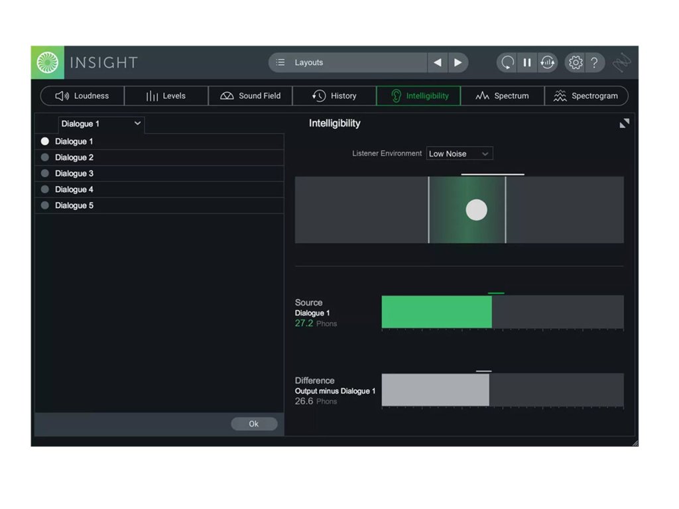Click the clock icon on History tab
The height and width of the screenshot is (509, 679).
(319, 95)
